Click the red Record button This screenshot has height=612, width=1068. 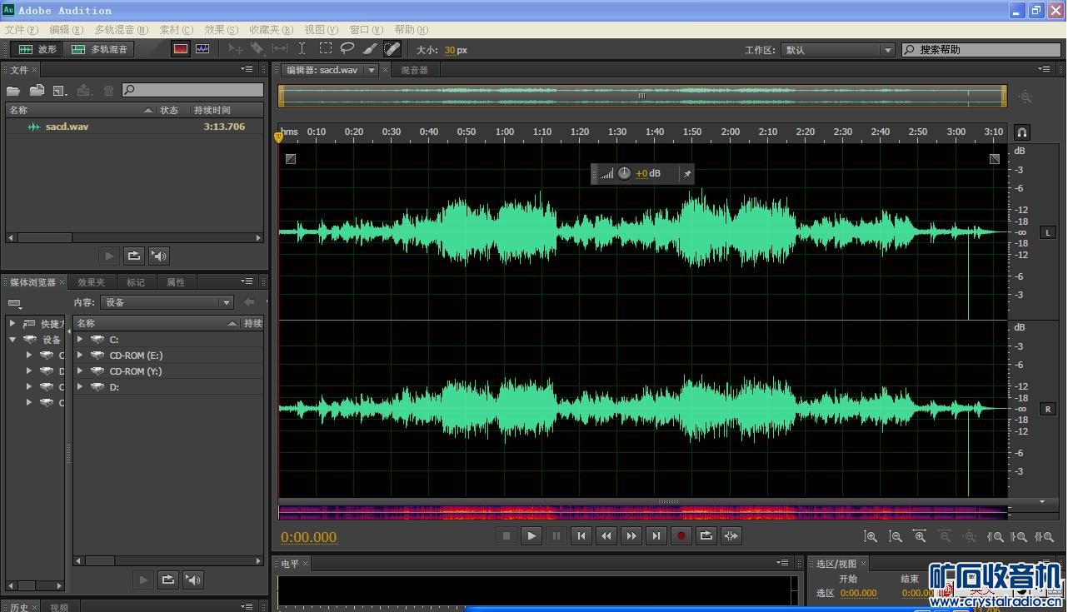[x=681, y=536]
